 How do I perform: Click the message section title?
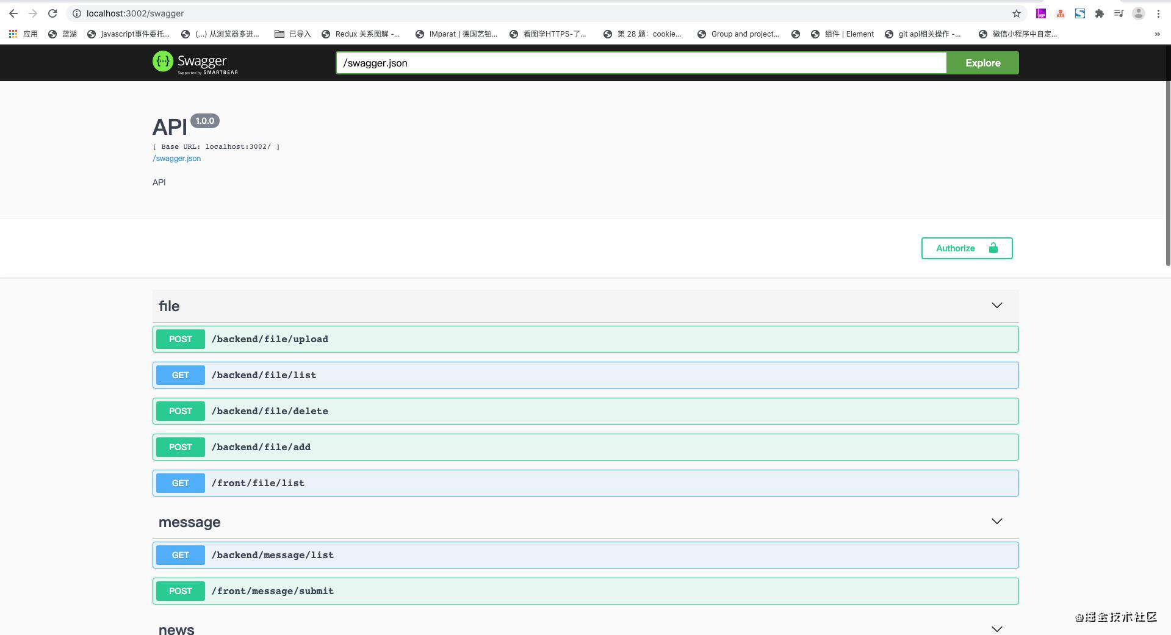189,522
